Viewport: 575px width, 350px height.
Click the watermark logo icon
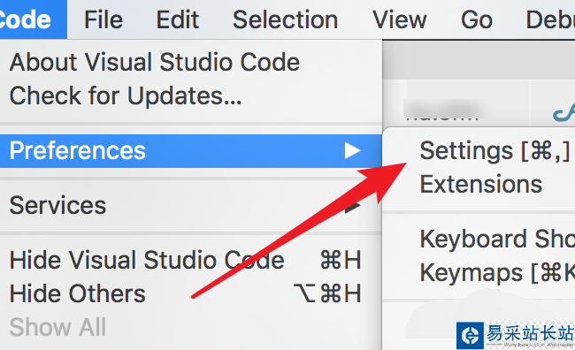coord(470,335)
